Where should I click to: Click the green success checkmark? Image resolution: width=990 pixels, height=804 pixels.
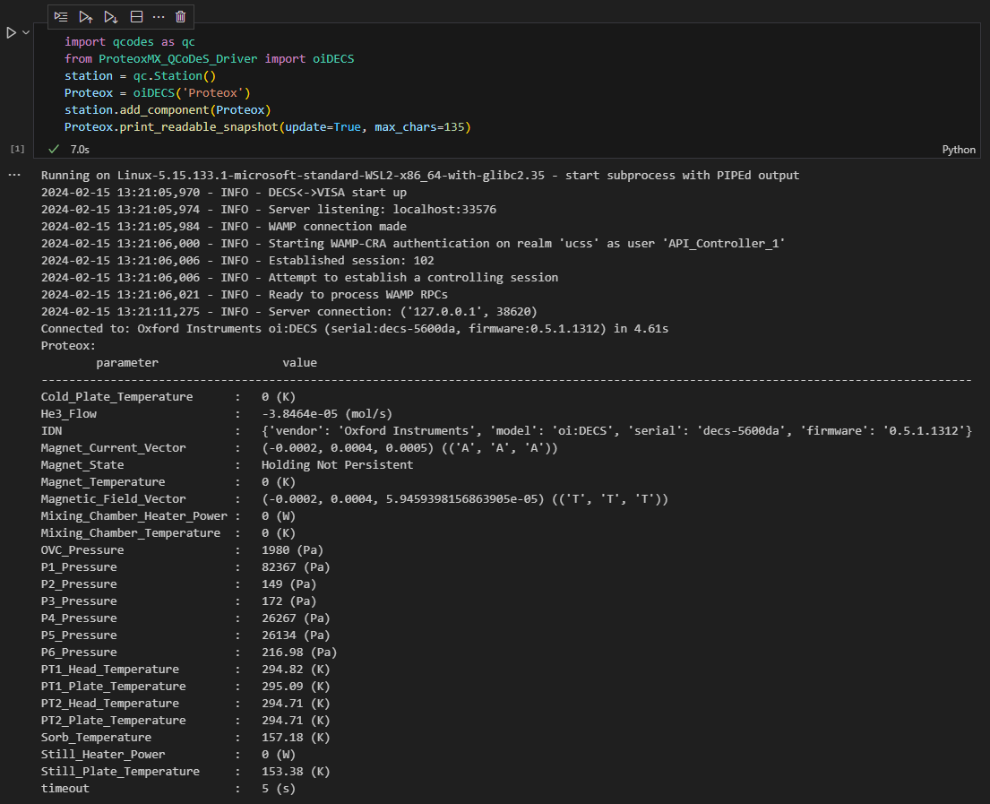pyautogui.click(x=53, y=149)
